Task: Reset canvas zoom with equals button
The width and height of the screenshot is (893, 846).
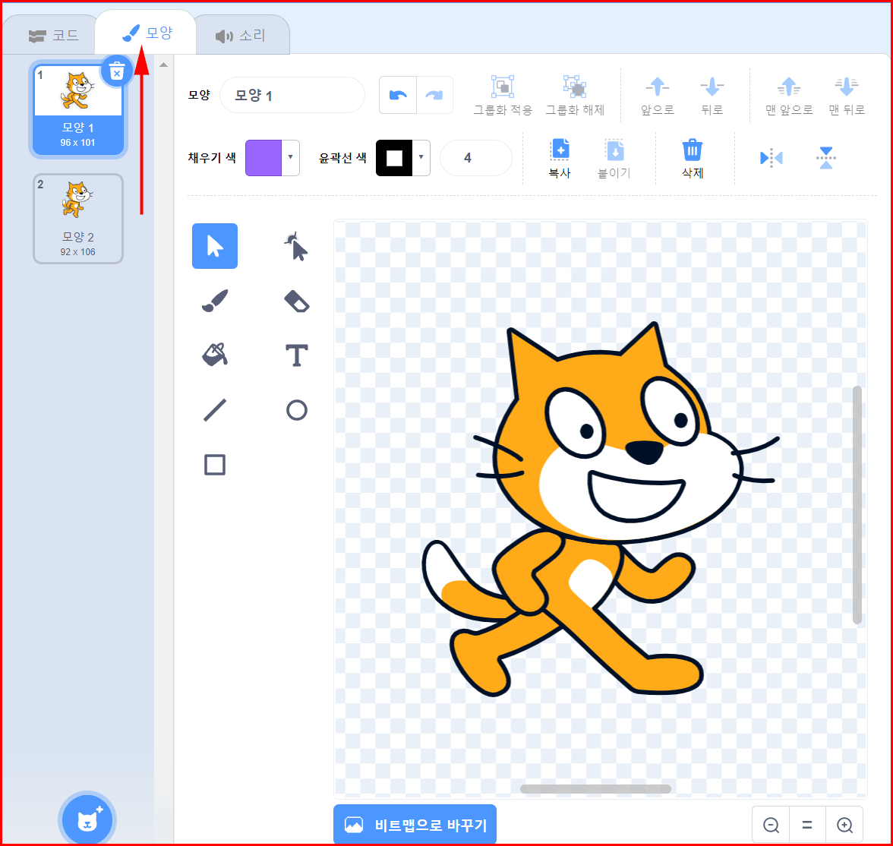Action: (807, 824)
